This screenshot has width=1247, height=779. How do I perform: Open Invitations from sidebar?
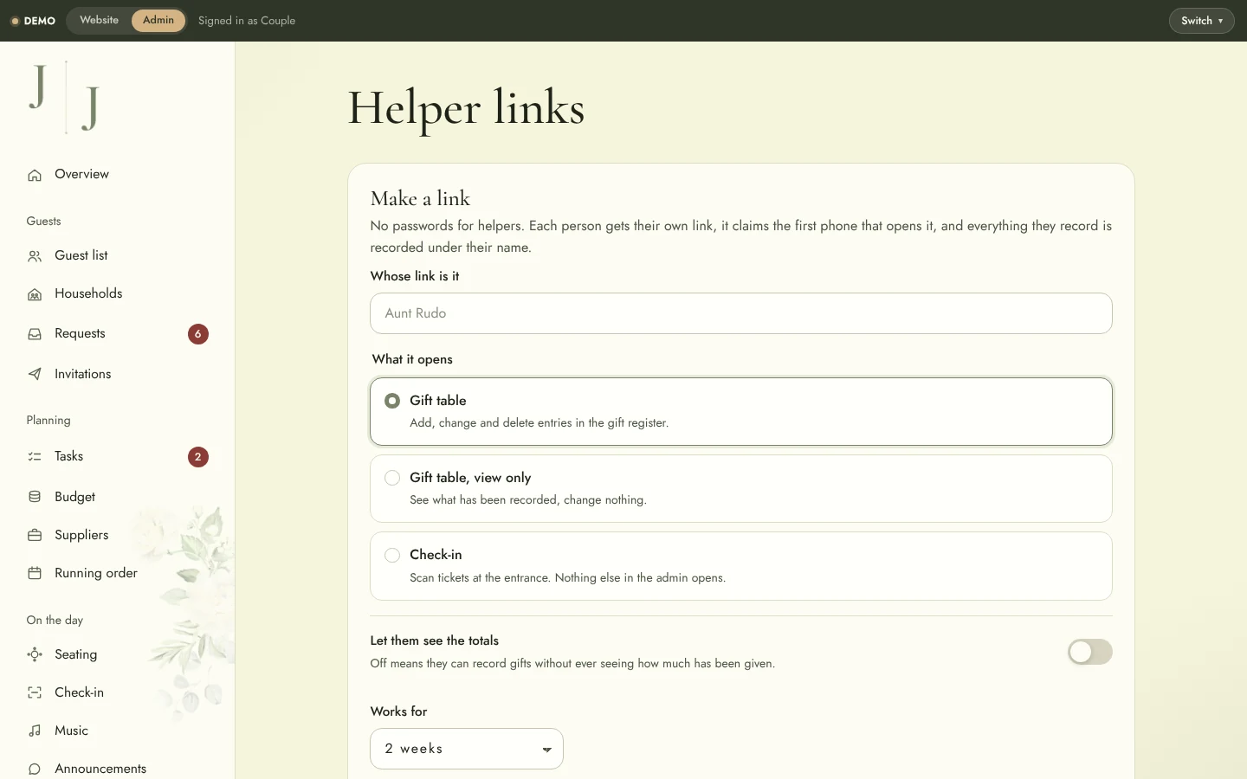(83, 375)
